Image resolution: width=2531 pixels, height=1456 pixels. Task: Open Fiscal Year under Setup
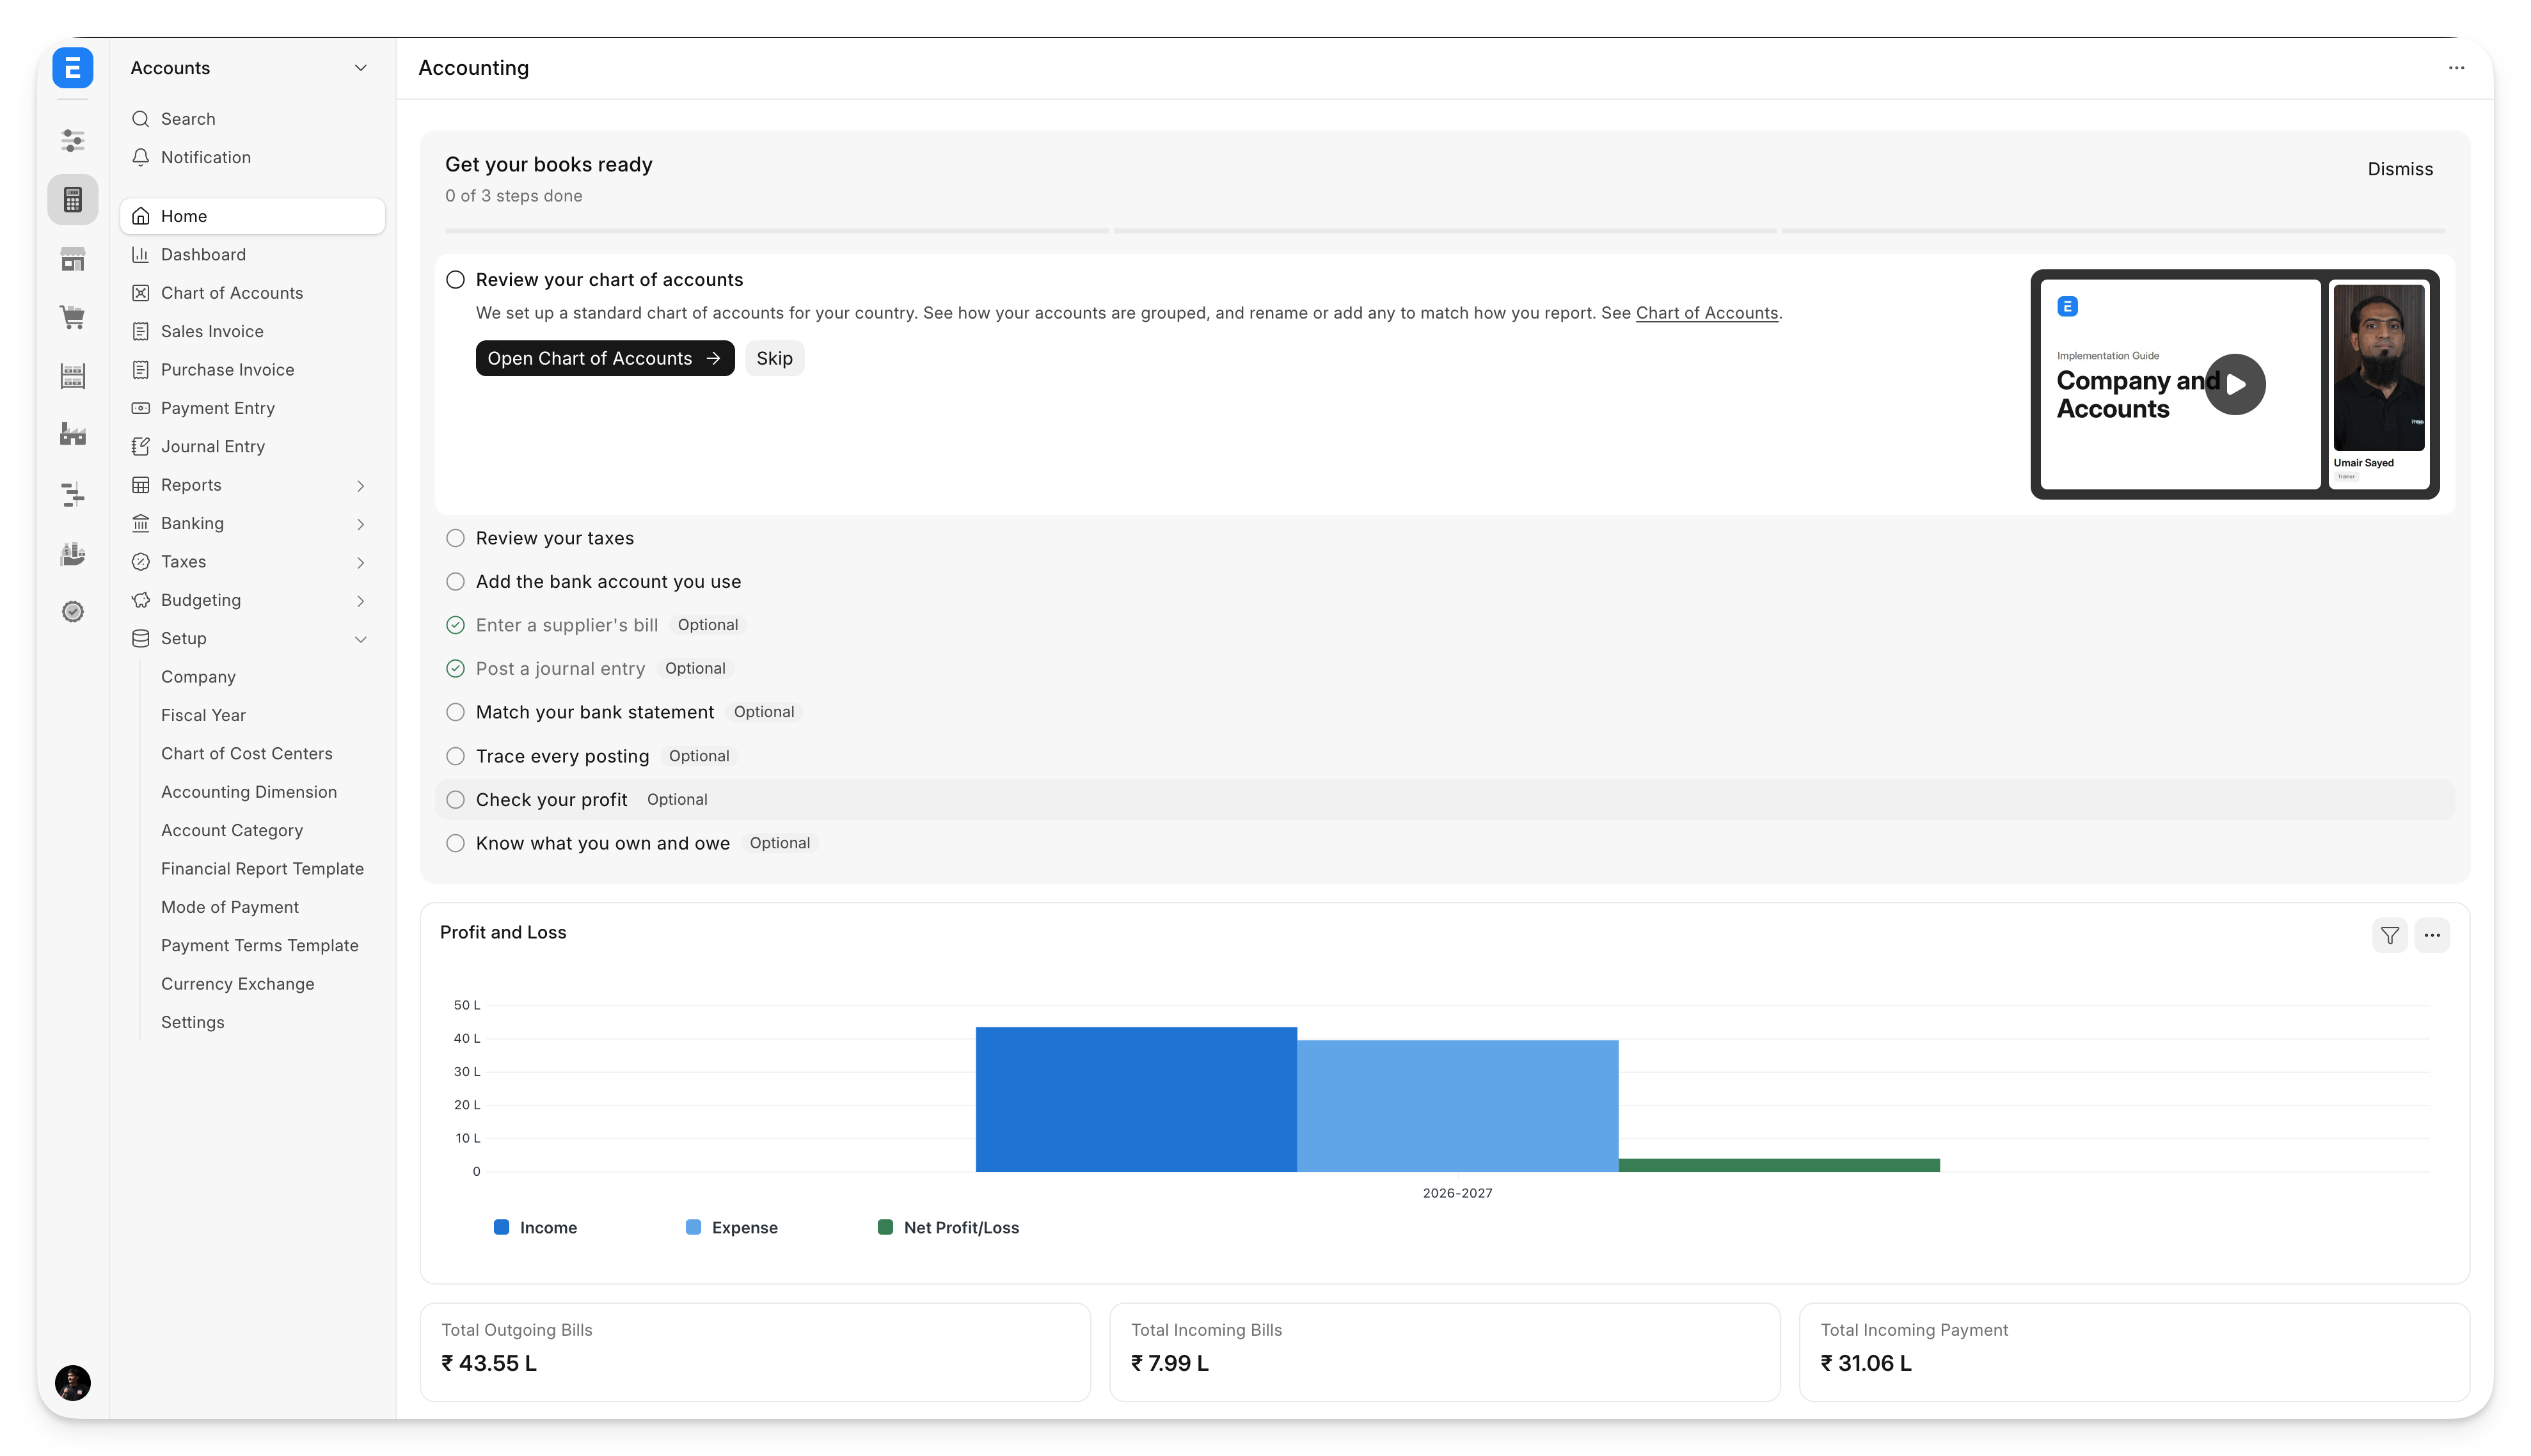point(203,716)
